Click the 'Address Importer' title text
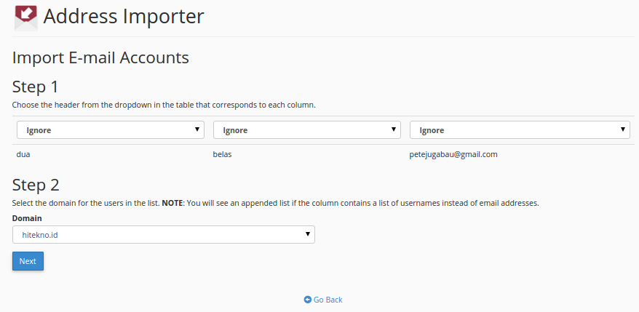639x312 pixels. 124,17
